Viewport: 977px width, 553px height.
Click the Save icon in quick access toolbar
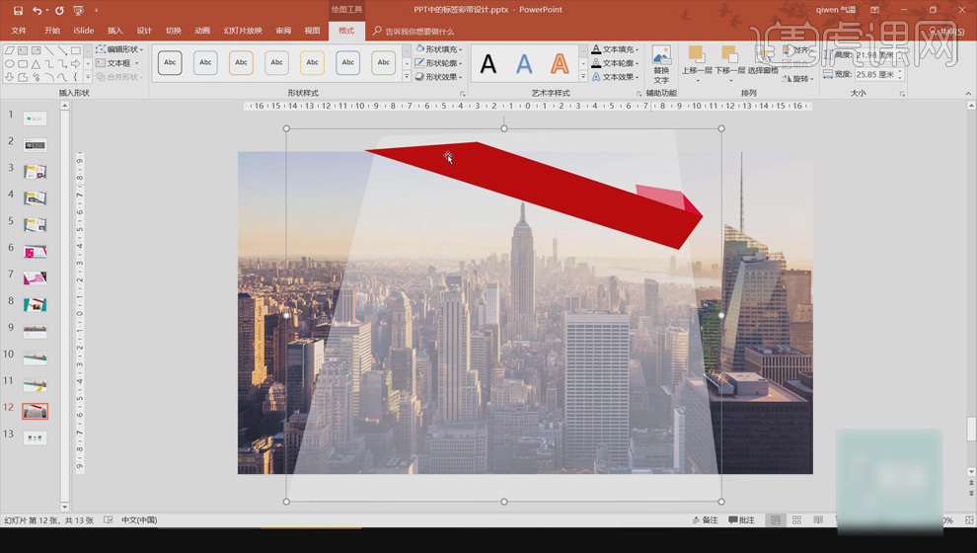point(18,11)
